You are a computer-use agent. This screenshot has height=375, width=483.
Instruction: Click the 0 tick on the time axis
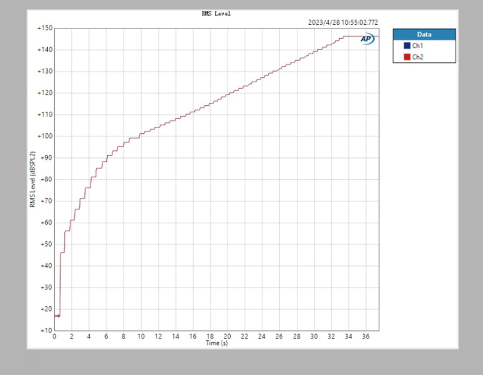point(54,337)
